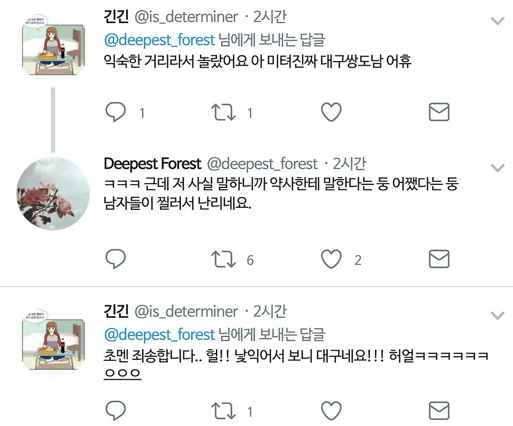Retweet the first 긴긴 tweet
The height and width of the screenshot is (426, 513).
(223, 112)
